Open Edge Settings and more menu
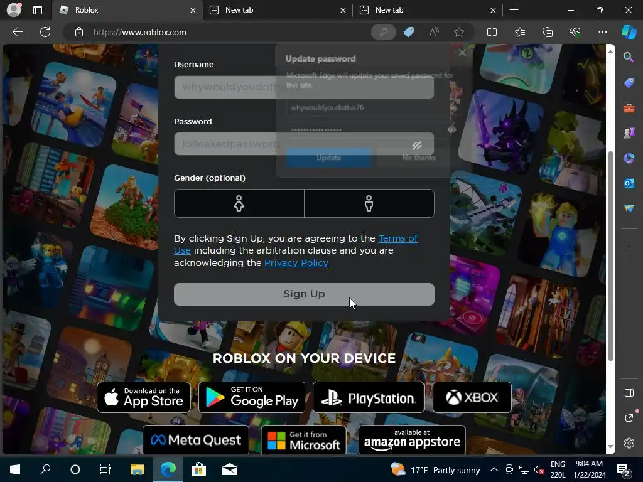This screenshot has height=482, width=643. (x=602, y=32)
